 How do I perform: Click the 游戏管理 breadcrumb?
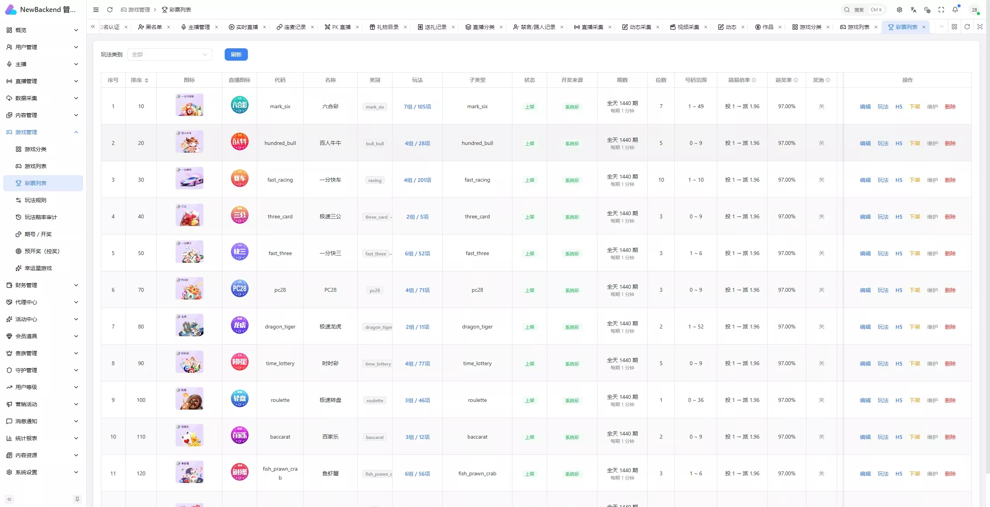click(x=135, y=10)
